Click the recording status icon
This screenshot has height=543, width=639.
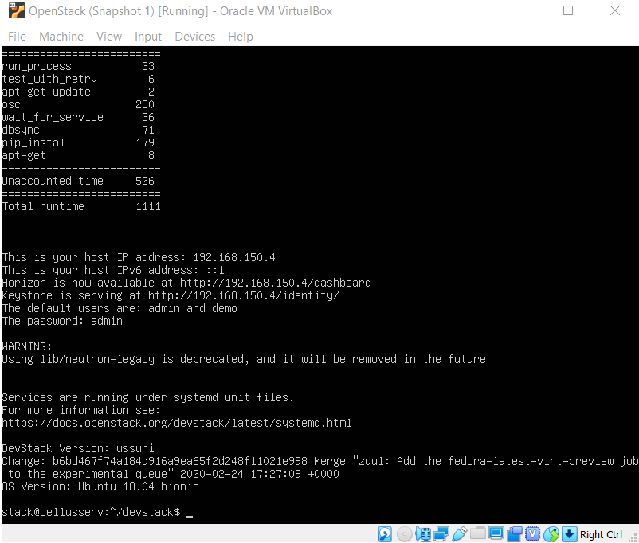[x=515, y=534]
